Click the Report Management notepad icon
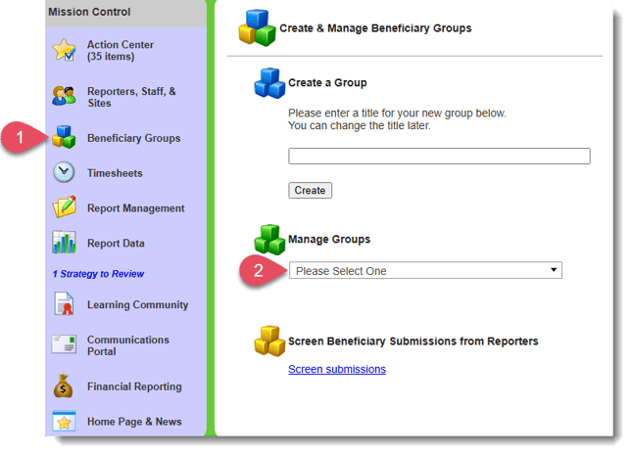 click(64, 208)
